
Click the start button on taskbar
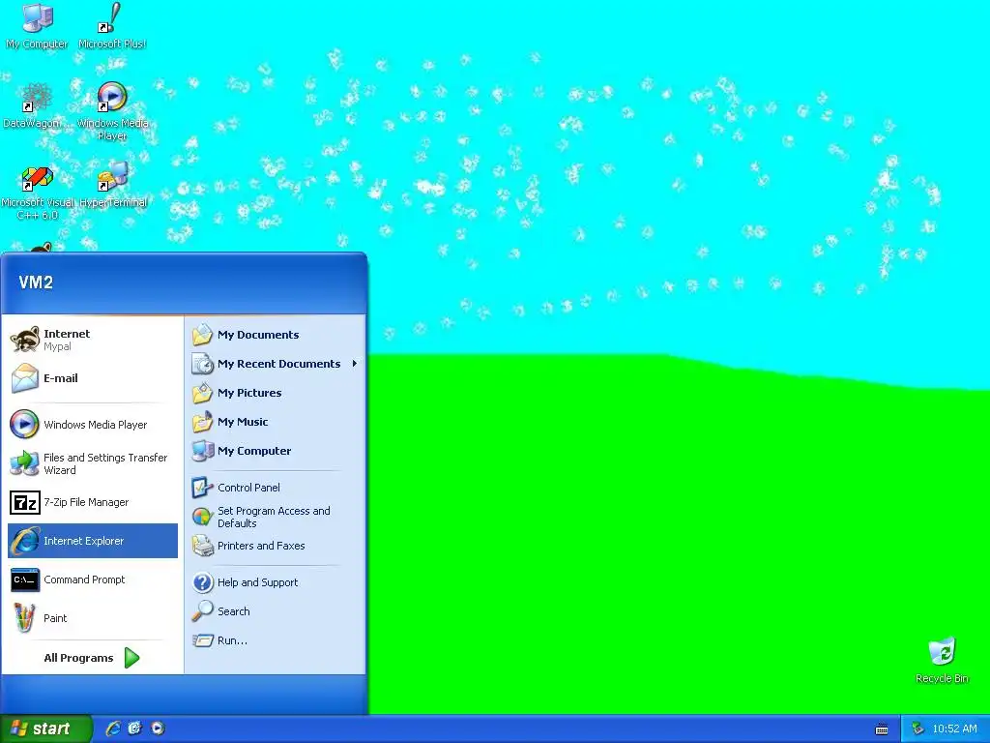(x=45, y=728)
